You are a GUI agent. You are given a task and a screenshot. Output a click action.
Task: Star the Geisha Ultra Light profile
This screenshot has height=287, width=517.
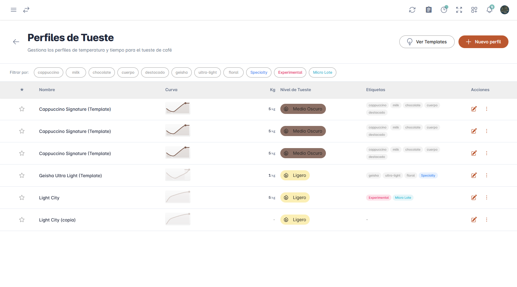22,175
